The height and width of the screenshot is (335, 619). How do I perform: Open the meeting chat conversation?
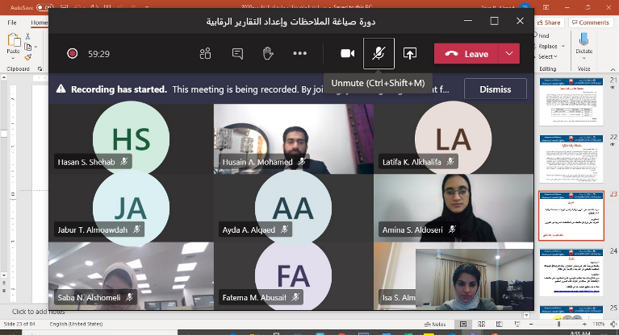237,54
